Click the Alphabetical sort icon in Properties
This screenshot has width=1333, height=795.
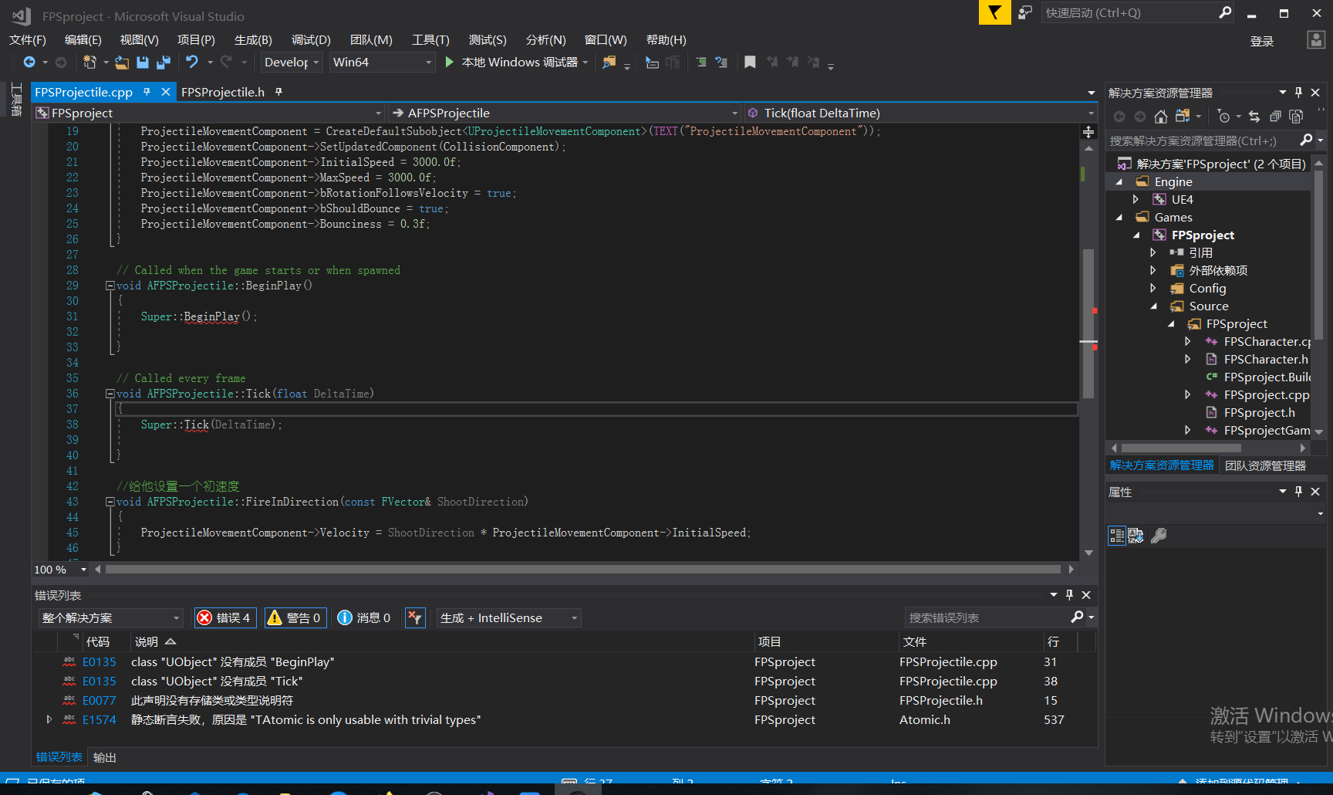[x=1136, y=536]
